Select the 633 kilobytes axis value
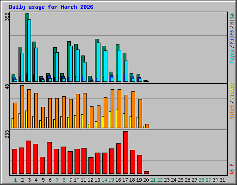 point(7,134)
